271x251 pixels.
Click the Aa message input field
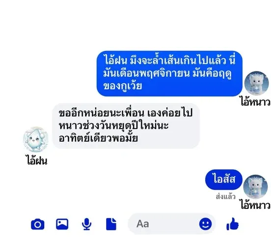pyautogui.click(x=172, y=224)
